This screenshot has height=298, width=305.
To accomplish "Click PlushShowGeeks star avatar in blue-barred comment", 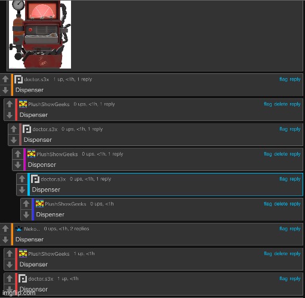I will pos(39,204).
